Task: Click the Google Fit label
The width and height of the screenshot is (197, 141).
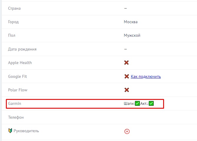Action: tap(17, 76)
